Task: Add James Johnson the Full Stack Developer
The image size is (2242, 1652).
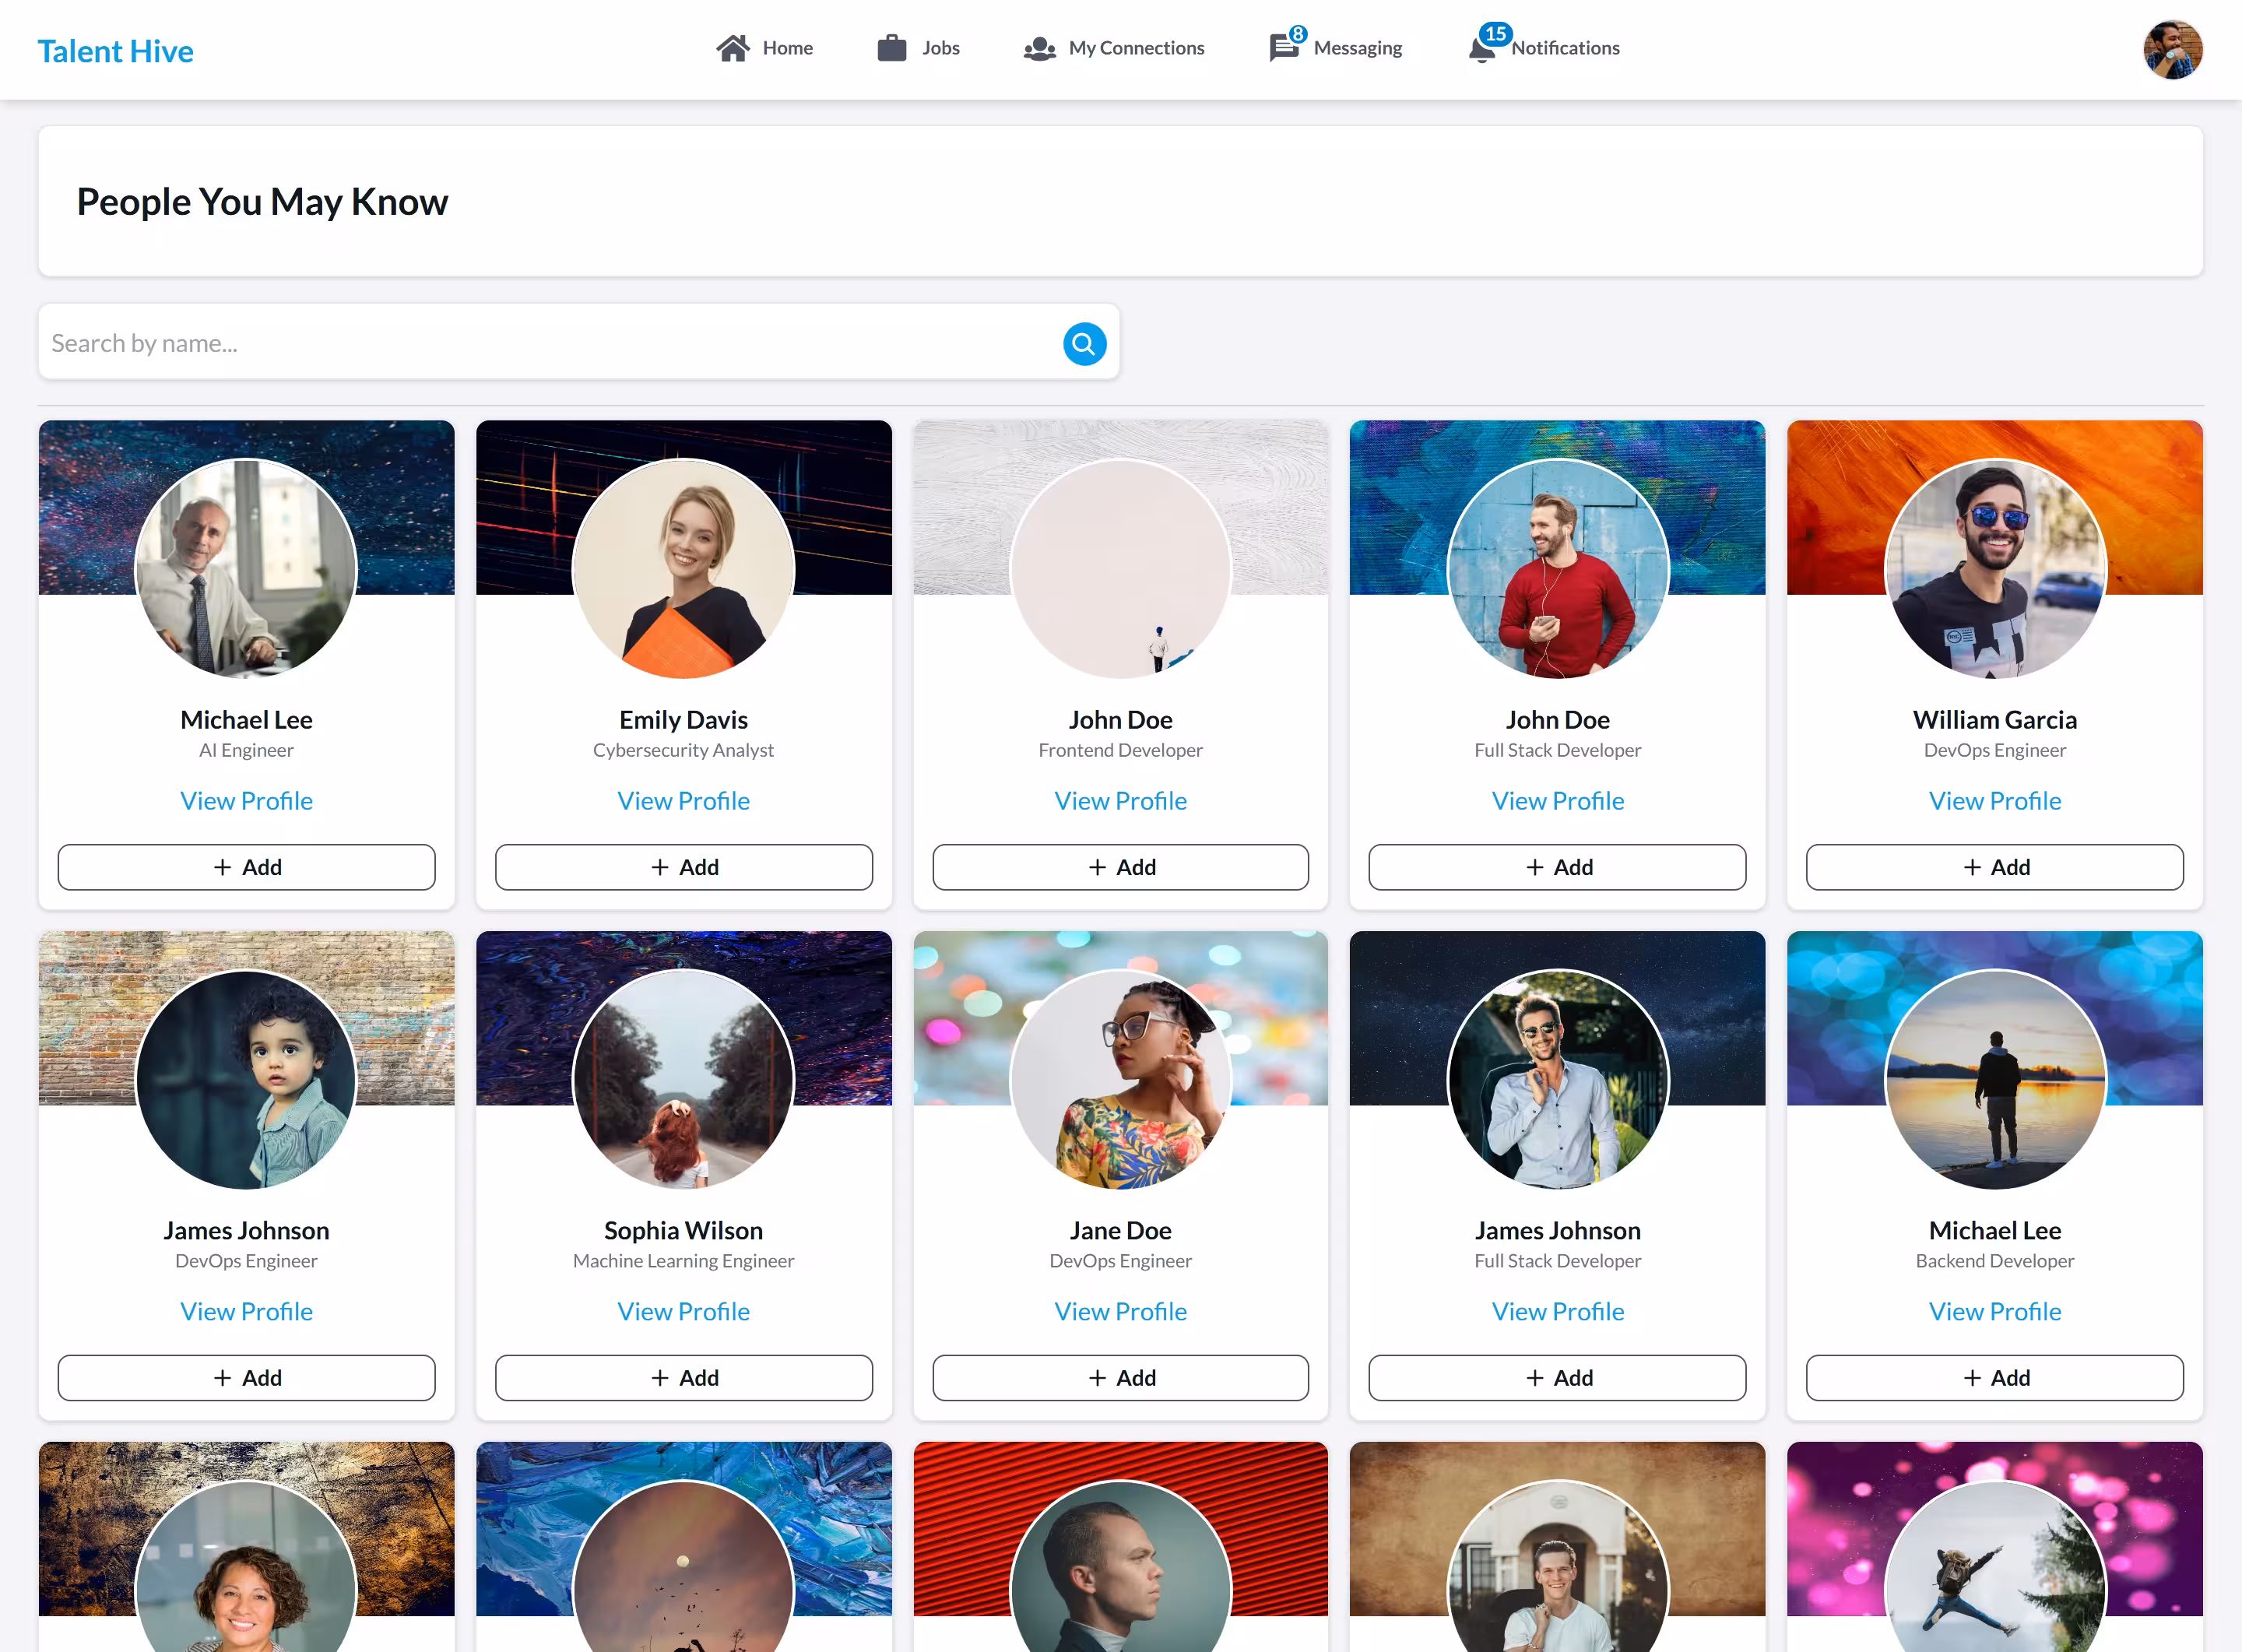Action: coord(1557,1377)
